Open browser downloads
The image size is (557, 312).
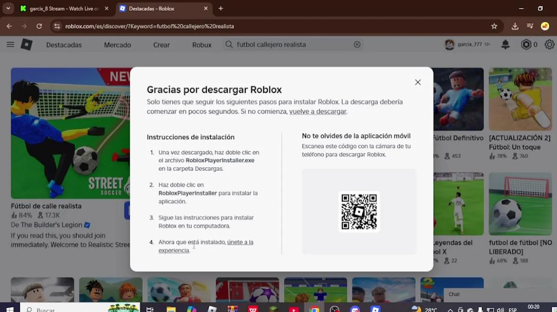click(x=515, y=26)
